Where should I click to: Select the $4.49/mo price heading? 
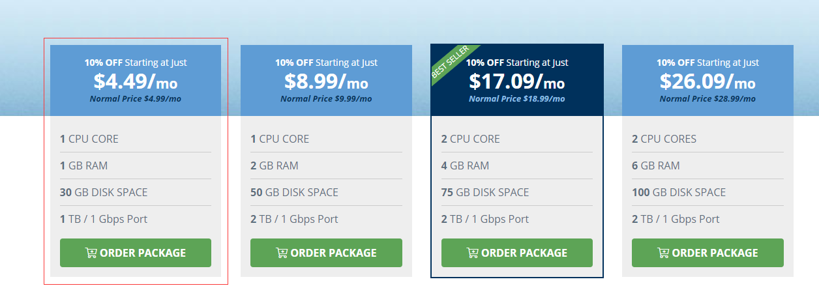(136, 81)
